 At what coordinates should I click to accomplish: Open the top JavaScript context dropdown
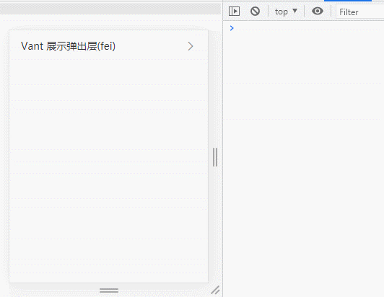click(286, 12)
